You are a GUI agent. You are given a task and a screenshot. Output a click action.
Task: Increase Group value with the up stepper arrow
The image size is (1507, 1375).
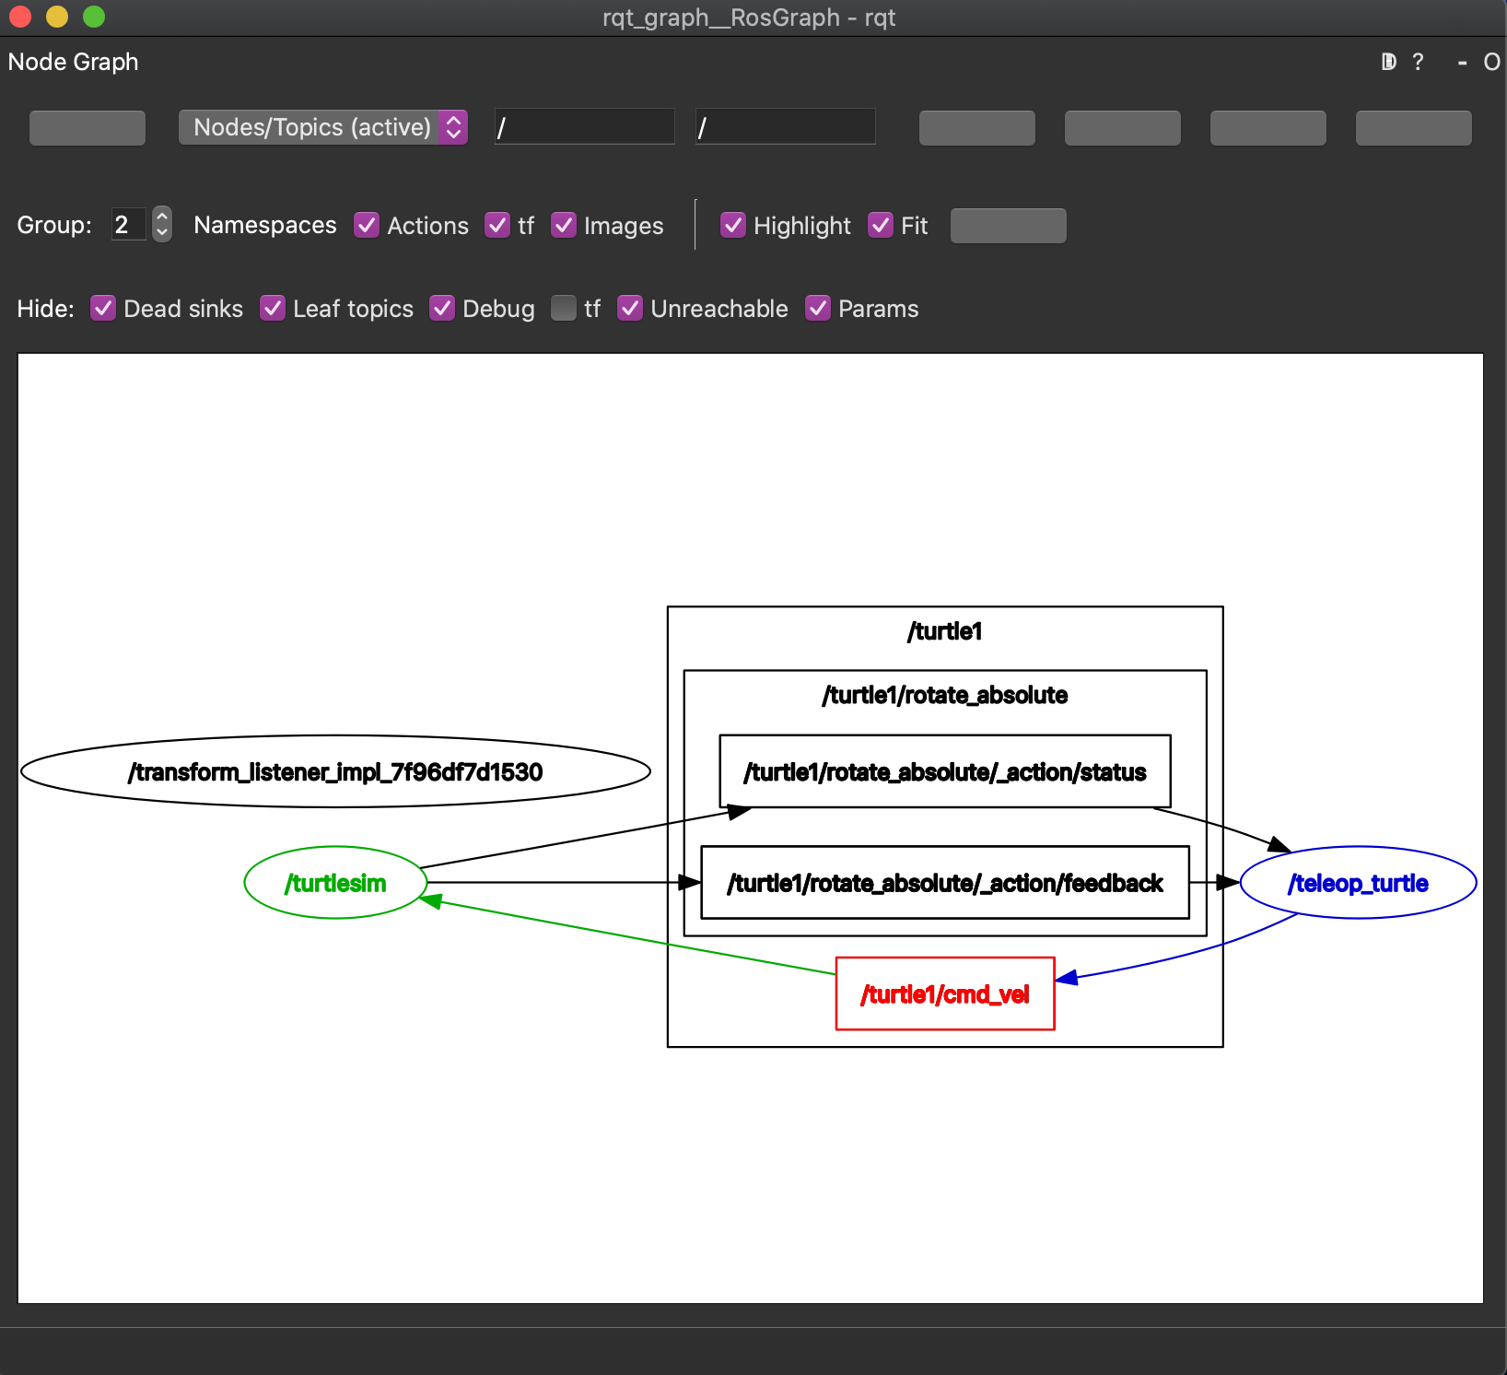(x=161, y=217)
